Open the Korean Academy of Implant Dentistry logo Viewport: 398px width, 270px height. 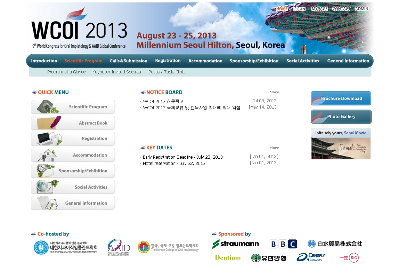tap(65, 247)
